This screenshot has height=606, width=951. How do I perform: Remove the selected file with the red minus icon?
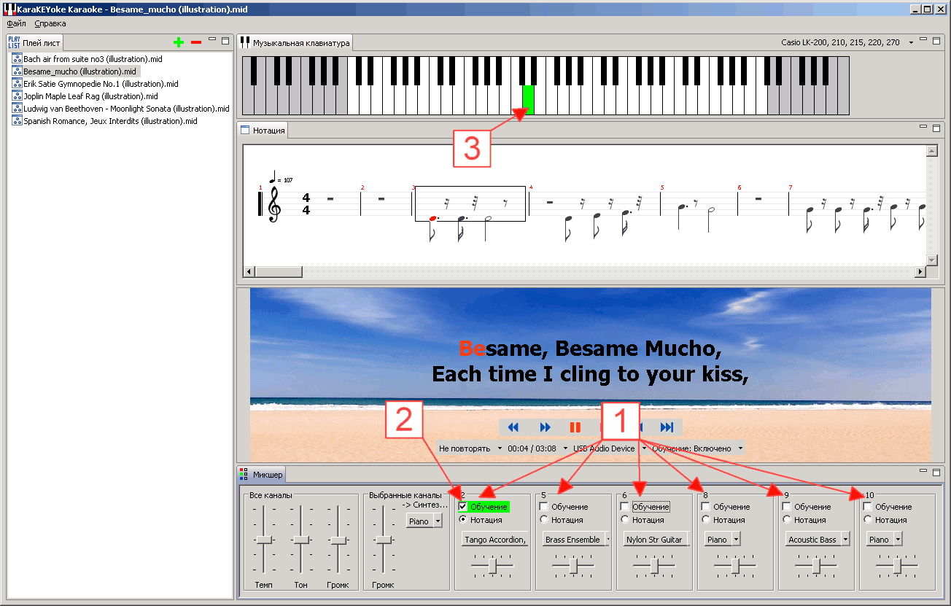196,42
